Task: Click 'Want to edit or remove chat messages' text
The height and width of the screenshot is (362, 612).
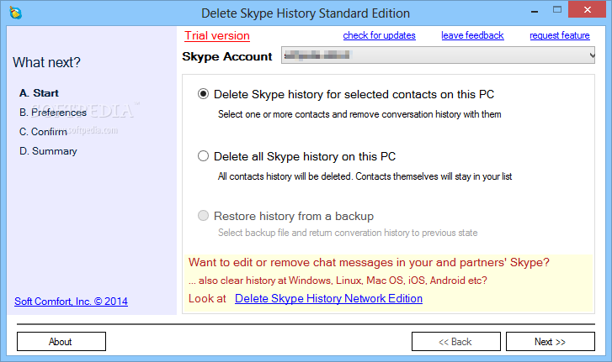Action: [x=369, y=262]
